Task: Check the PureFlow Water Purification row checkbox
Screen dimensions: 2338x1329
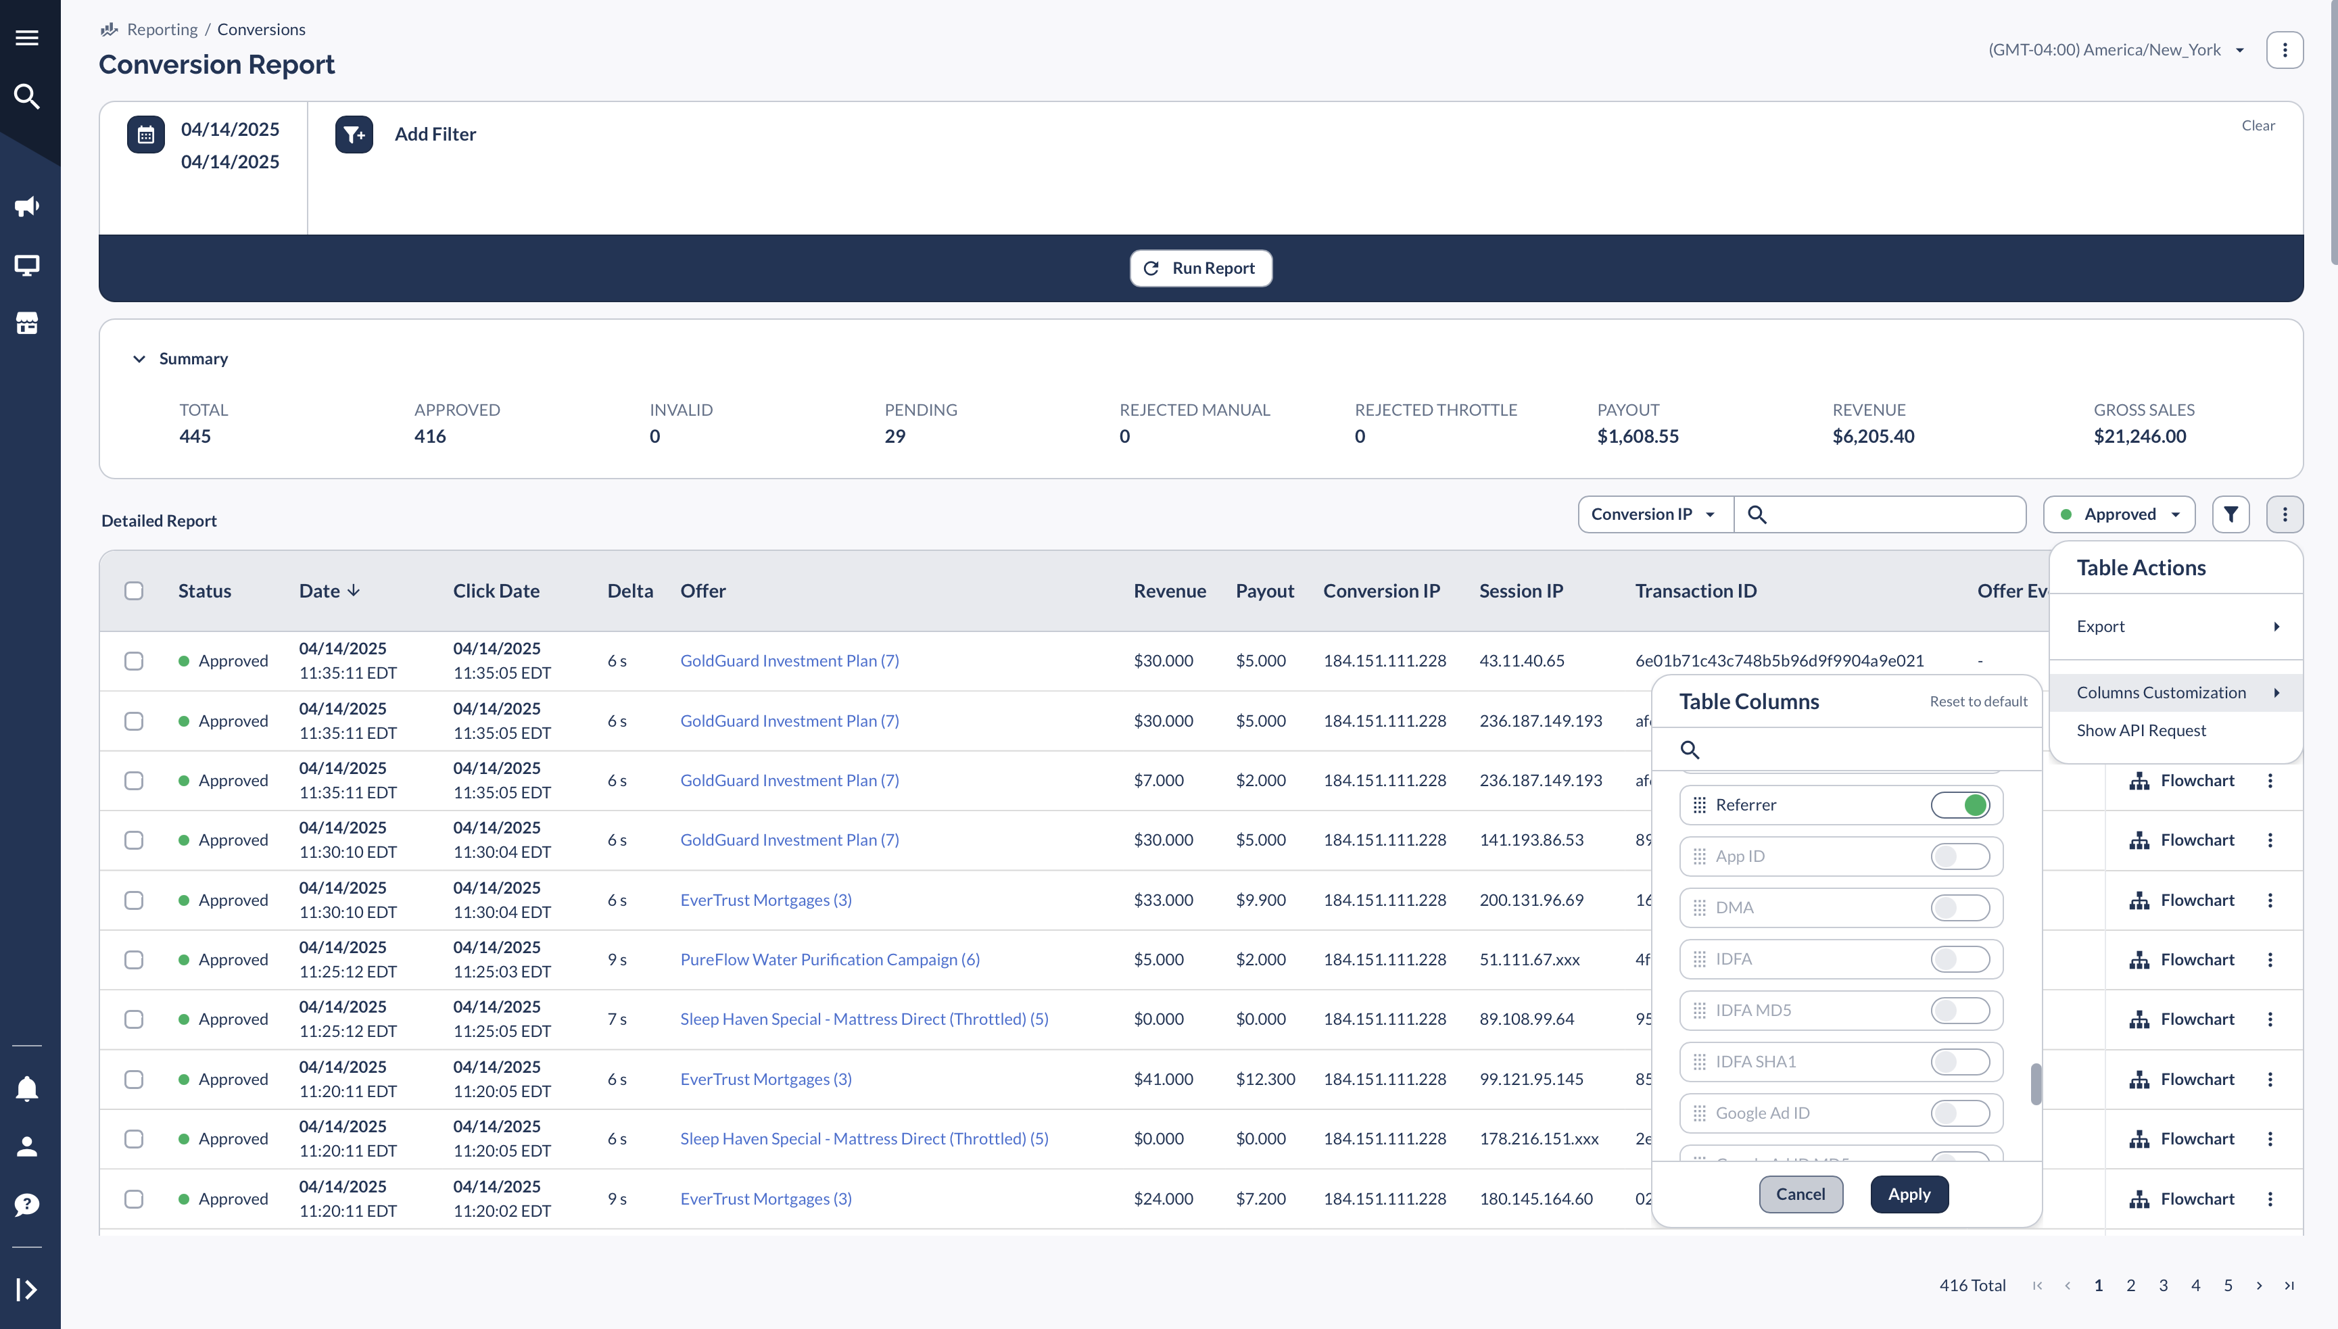Action: pos(134,959)
